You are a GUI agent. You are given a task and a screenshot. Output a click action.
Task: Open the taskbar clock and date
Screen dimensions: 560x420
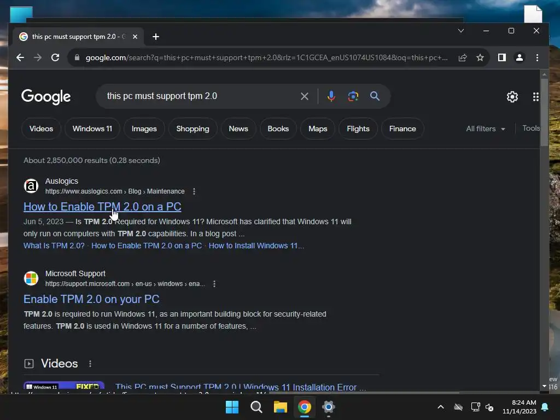pos(520,407)
